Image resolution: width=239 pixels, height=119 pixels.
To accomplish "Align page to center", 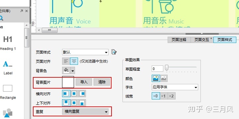I will [74, 61].
